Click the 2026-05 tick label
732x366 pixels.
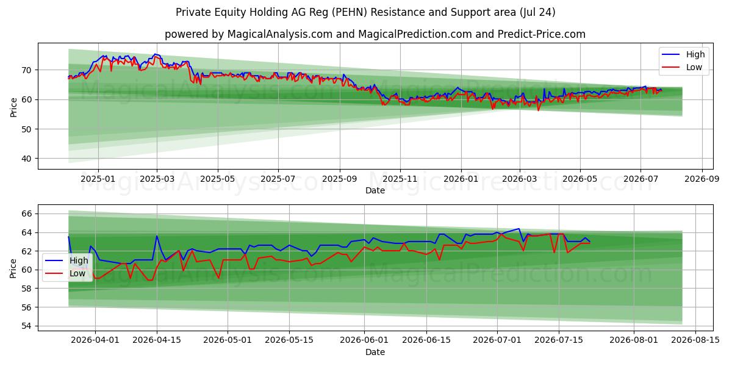[580, 179]
